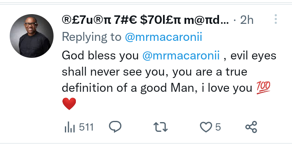Open the commenter's profile picture
The height and width of the screenshot is (150, 292).
pos(32,36)
